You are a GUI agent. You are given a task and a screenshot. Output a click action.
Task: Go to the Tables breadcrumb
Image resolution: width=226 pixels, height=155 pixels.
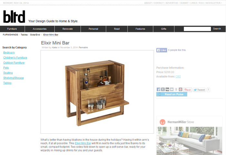[24, 35]
